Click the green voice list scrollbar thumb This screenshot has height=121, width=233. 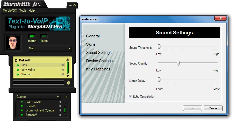(68, 68)
